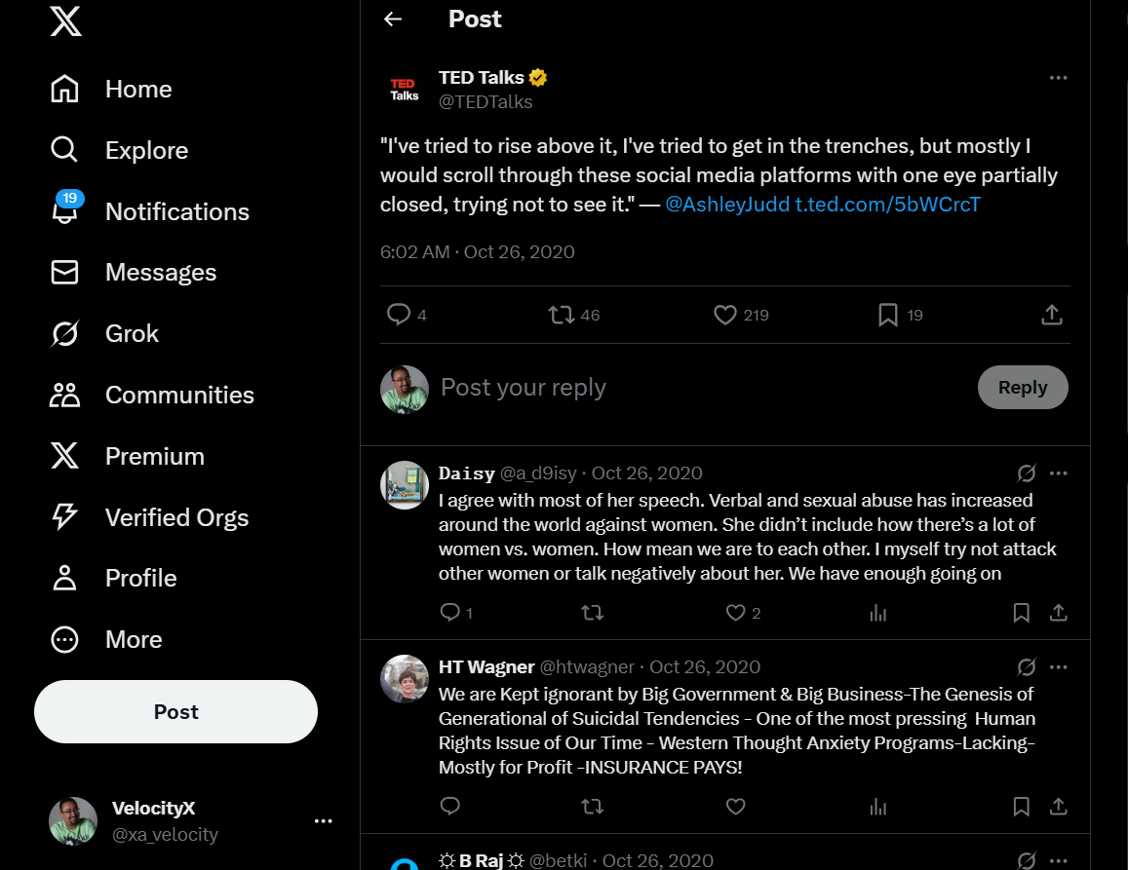Viewport: 1128px width, 870px height.
Task: Bookmark the TED Talks post
Action: [x=887, y=315]
